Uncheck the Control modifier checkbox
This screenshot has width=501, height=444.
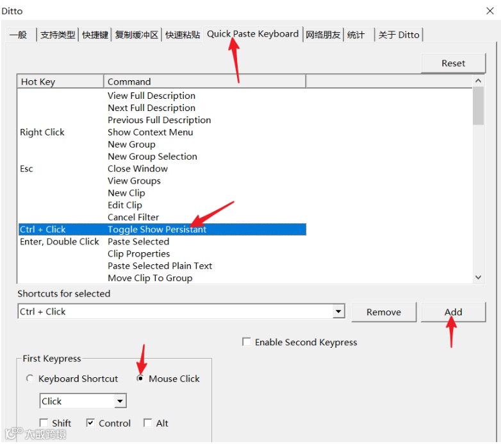90,423
